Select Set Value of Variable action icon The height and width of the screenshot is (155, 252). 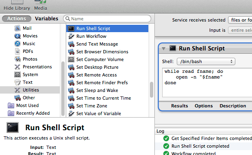(x=71, y=114)
